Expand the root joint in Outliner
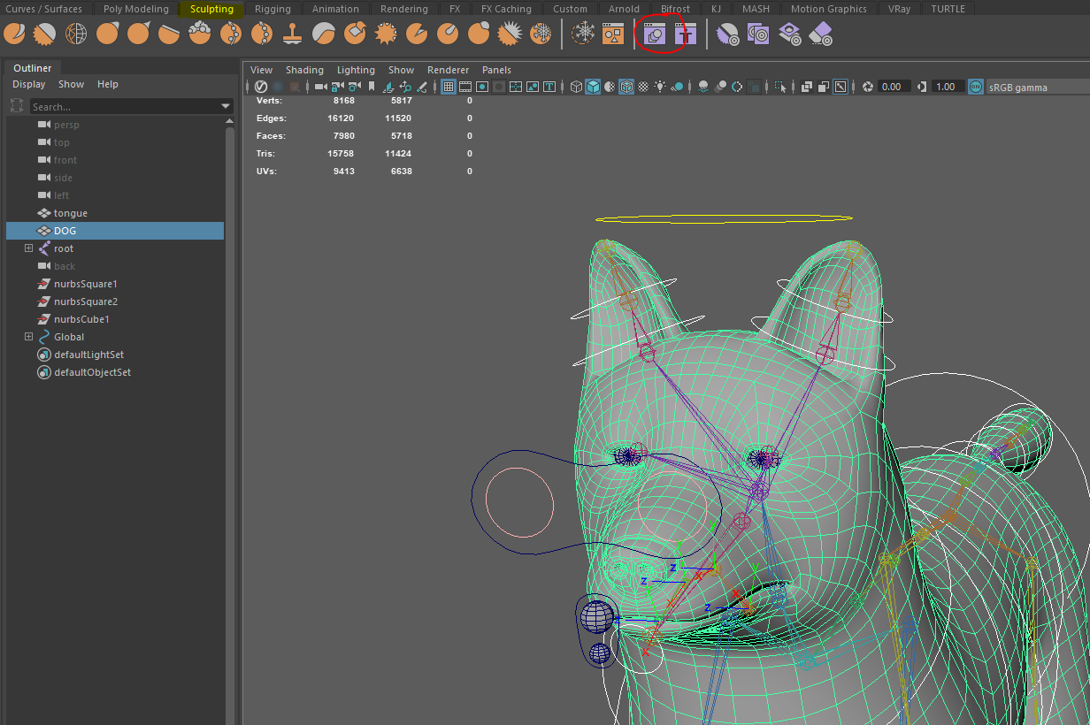The width and height of the screenshot is (1090, 725). [28, 248]
